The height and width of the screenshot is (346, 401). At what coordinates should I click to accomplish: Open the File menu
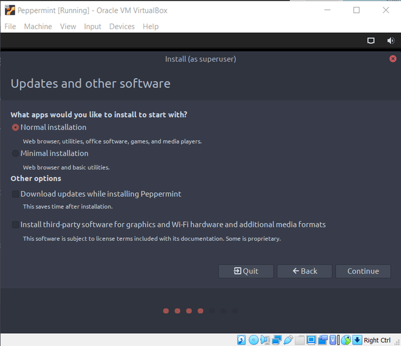click(x=10, y=26)
